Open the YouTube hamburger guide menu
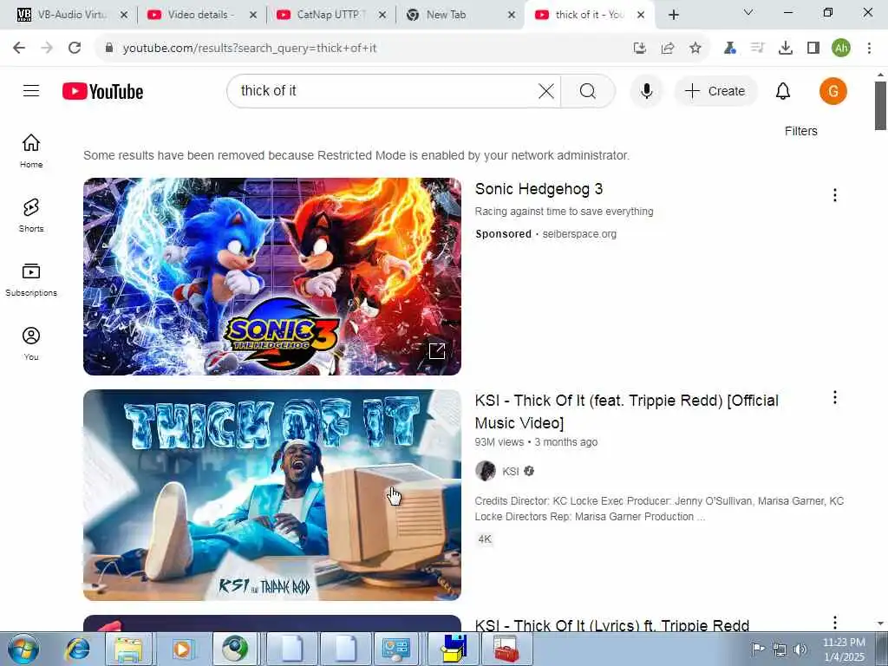The height and width of the screenshot is (666, 888). (x=31, y=90)
